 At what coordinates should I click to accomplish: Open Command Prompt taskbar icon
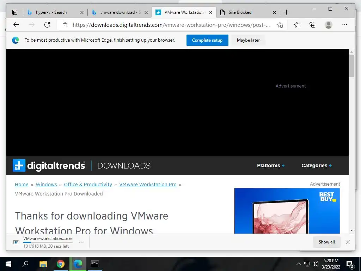click(95, 264)
